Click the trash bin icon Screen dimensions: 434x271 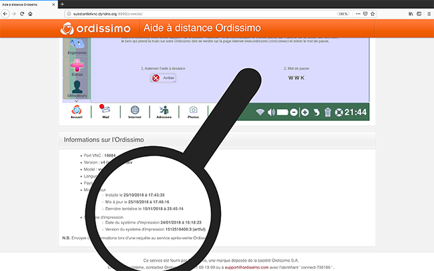[328, 112]
